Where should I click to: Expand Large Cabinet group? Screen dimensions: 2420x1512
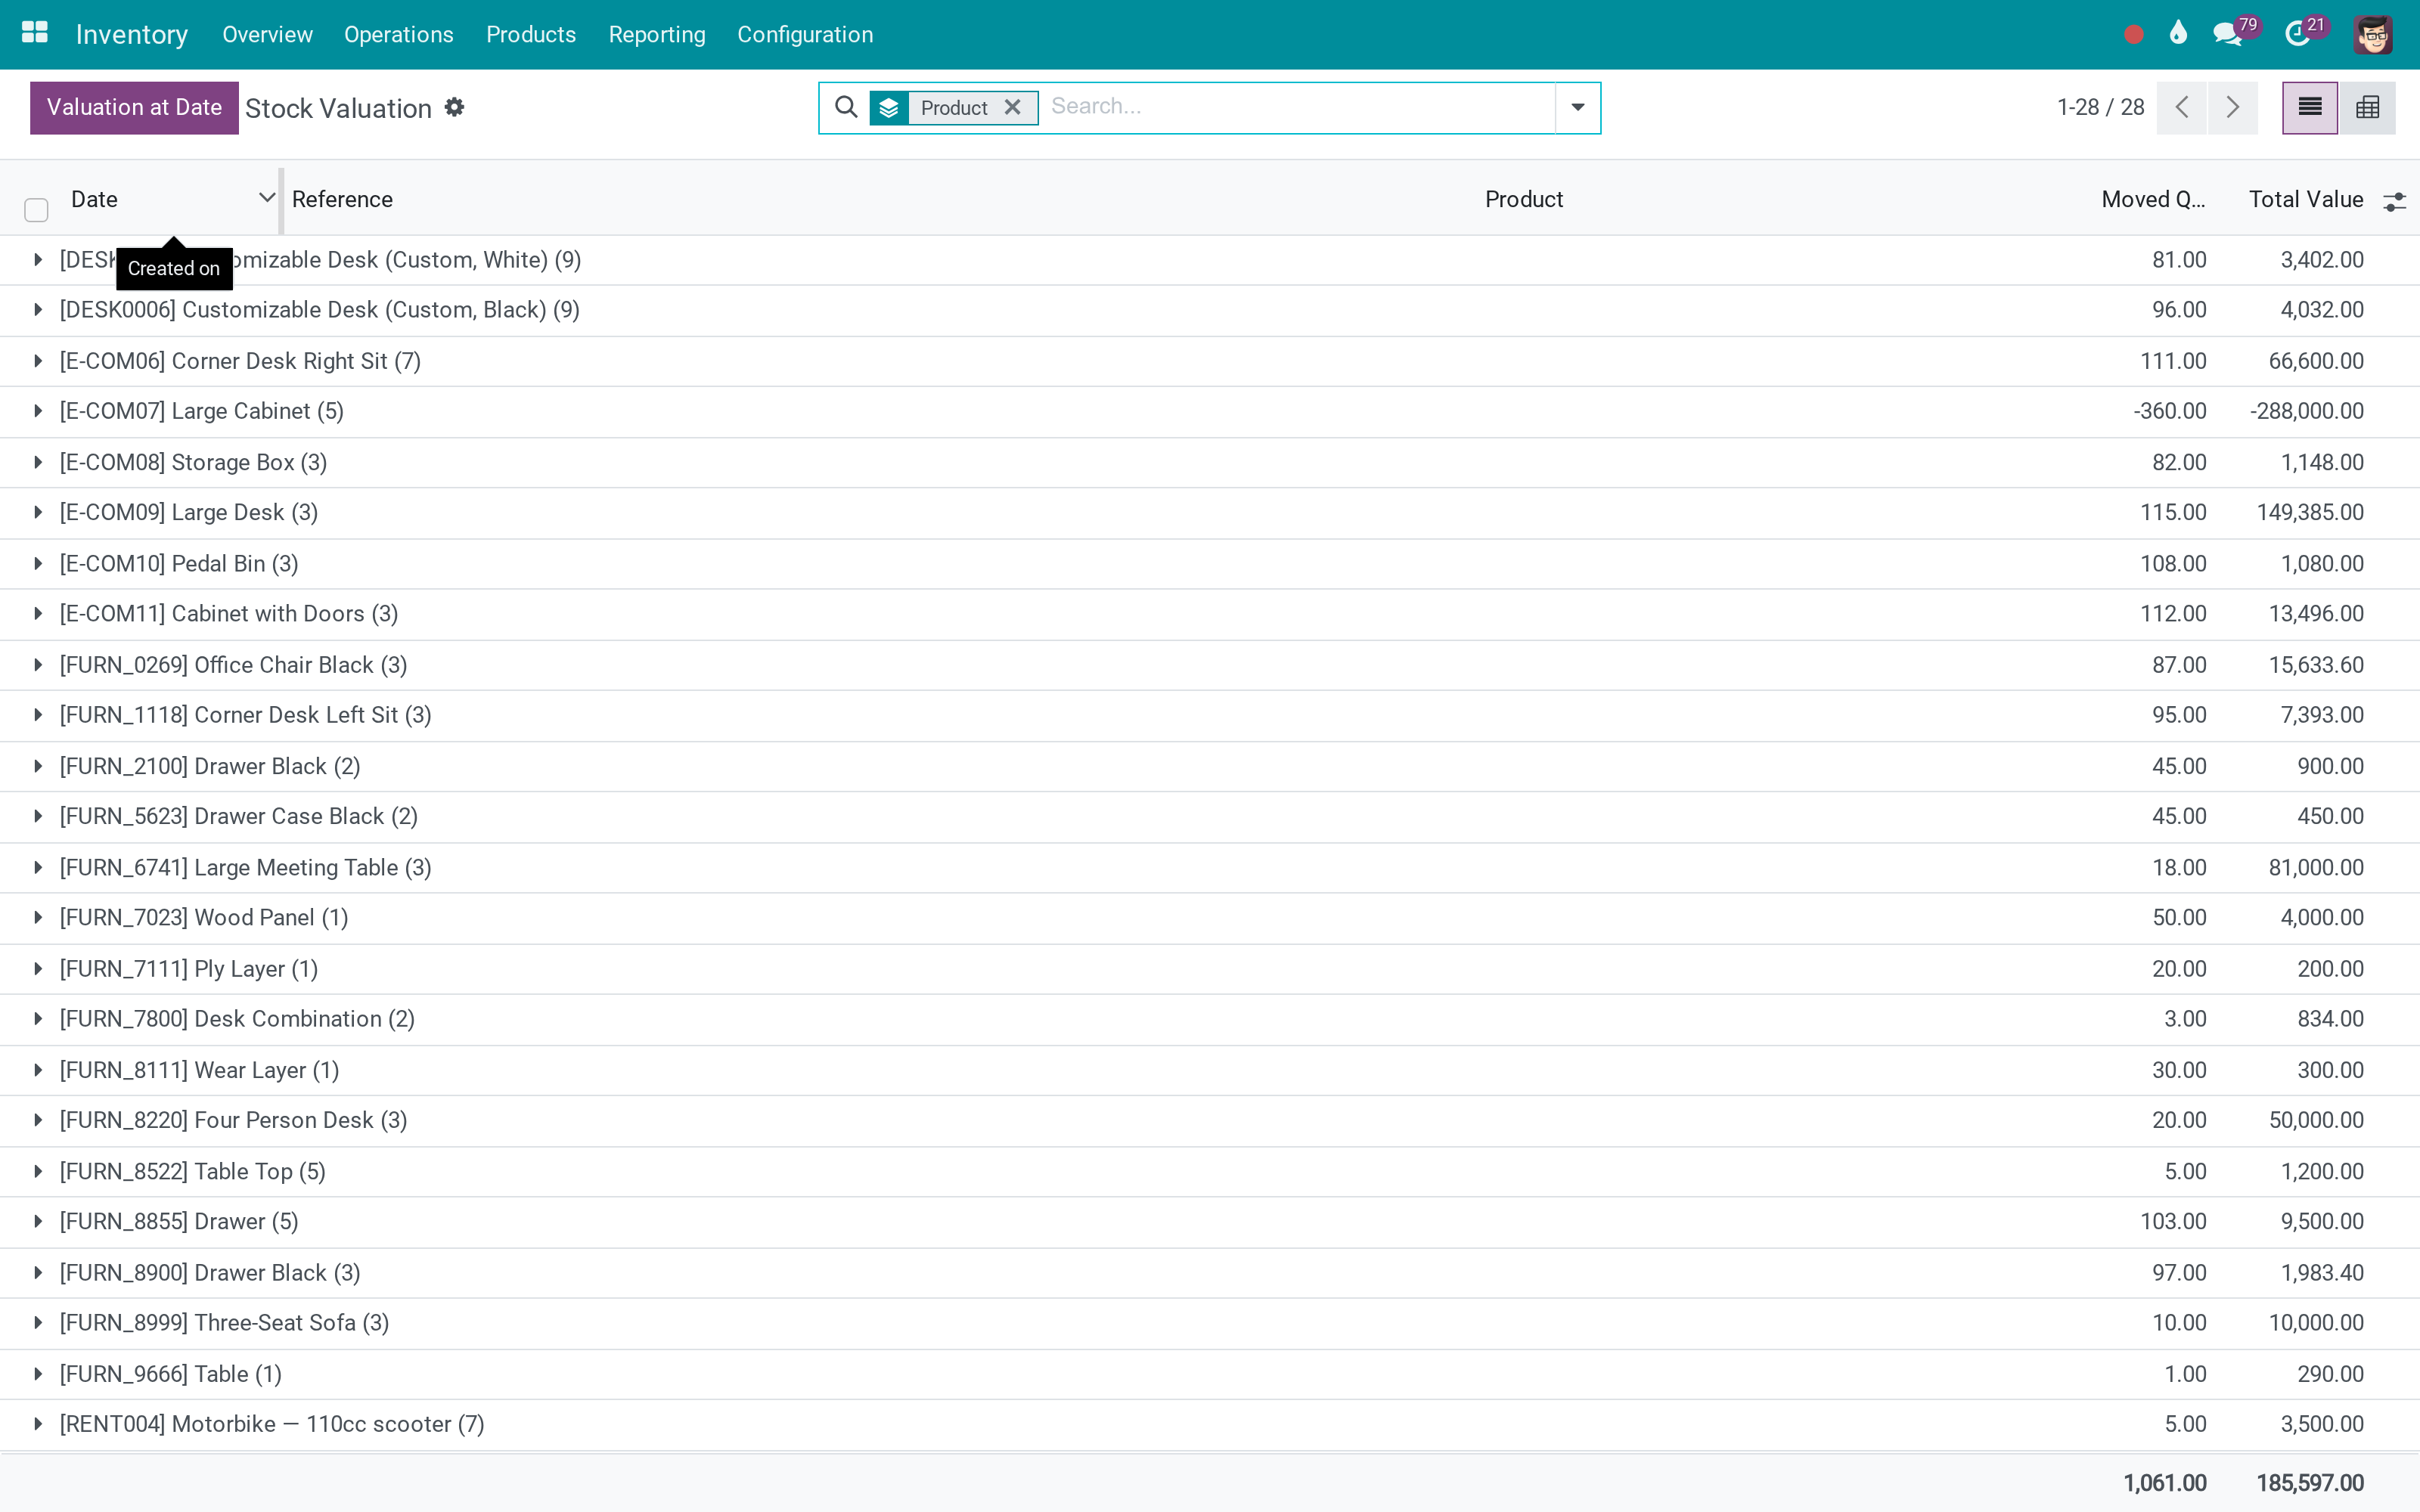(x=38, y=411)
